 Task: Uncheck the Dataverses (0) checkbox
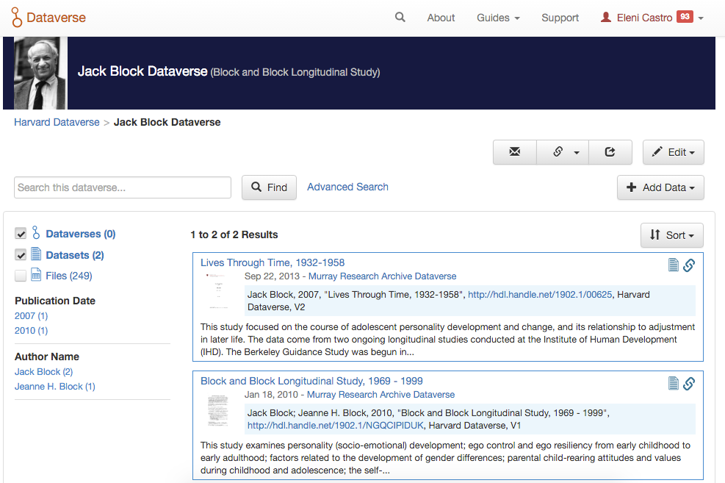point(21,234)
